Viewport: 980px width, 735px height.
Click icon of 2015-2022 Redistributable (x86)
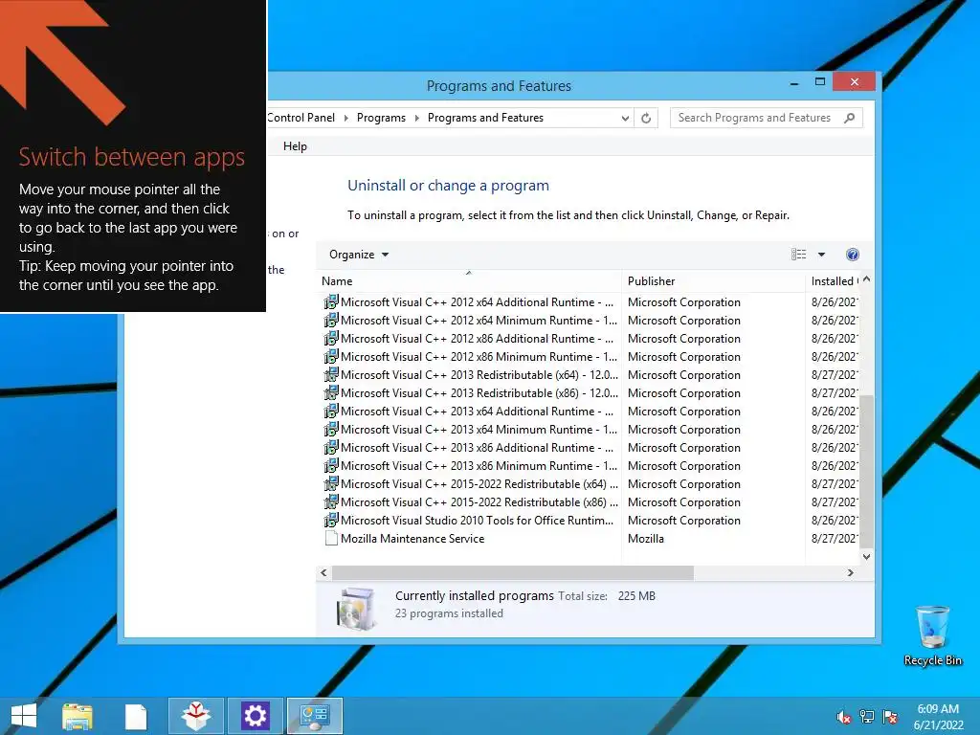[331, 501]
